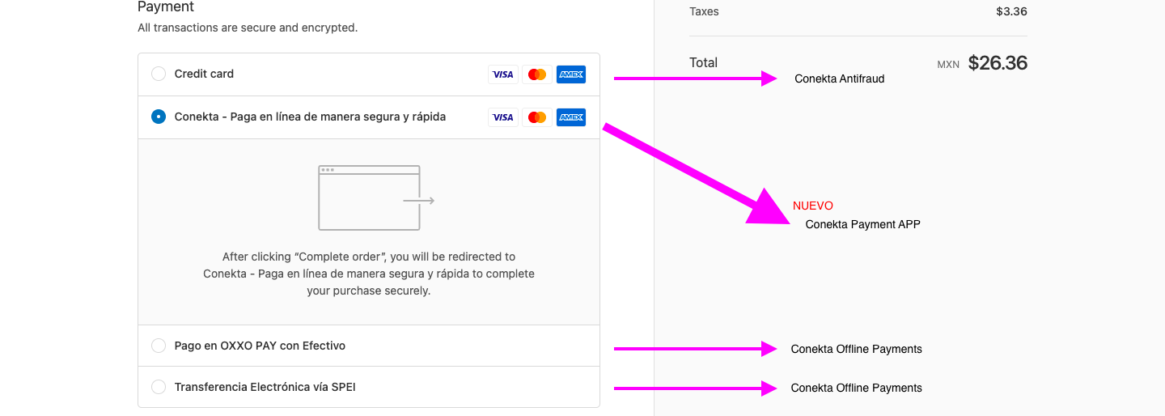This screenshot has width=1165, height=416.
Task: Select the Credit card radio button
Action: click(x=159, y=74)
